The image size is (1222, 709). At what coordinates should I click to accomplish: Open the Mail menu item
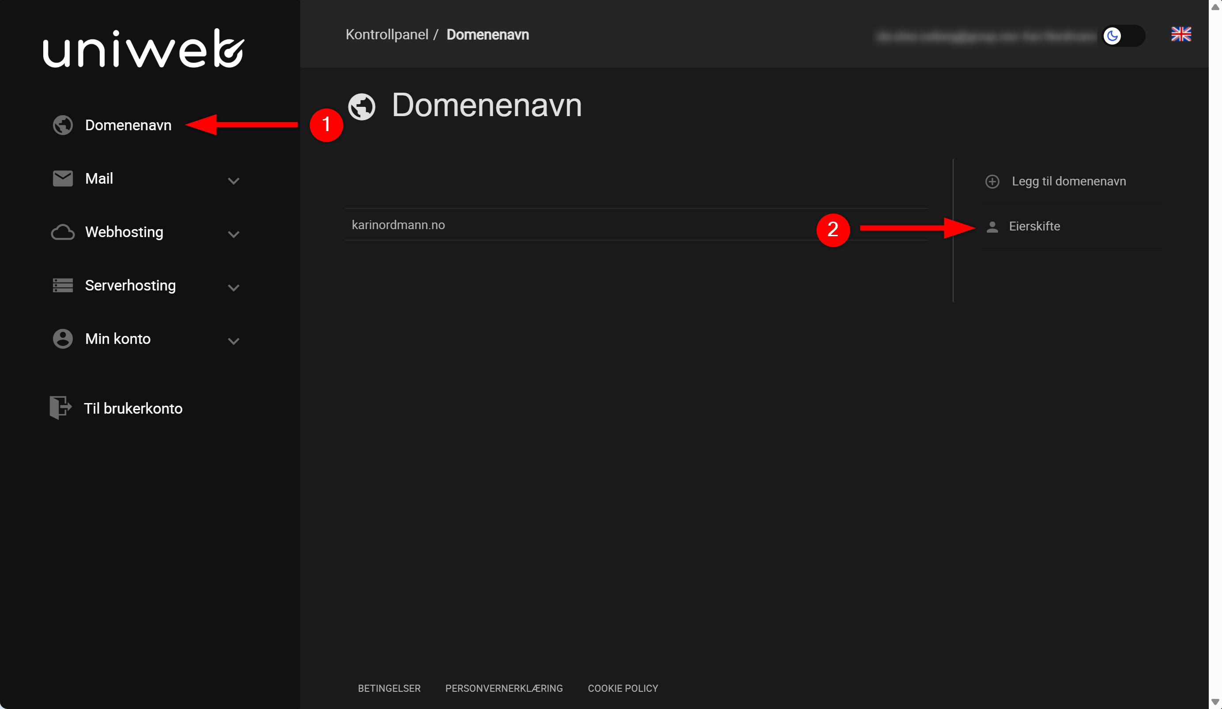point(99,178)
